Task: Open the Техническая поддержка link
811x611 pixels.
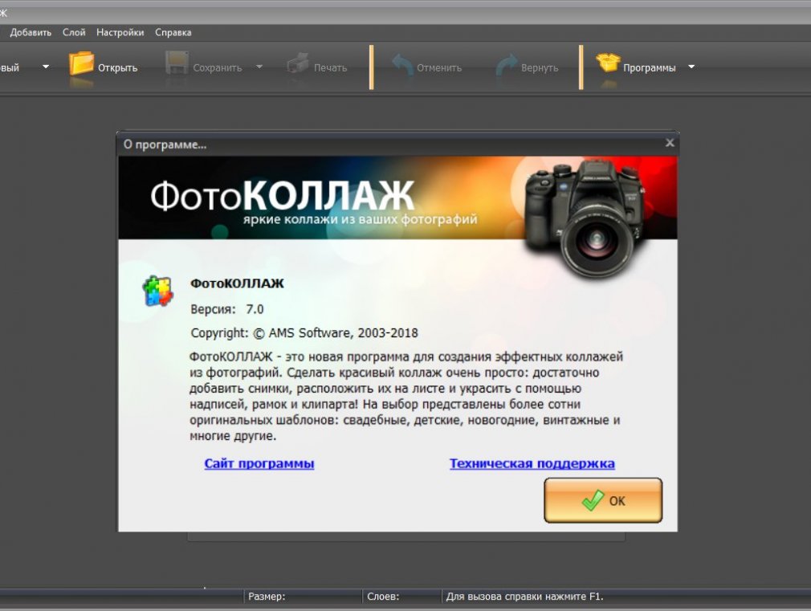Action: 532,463
